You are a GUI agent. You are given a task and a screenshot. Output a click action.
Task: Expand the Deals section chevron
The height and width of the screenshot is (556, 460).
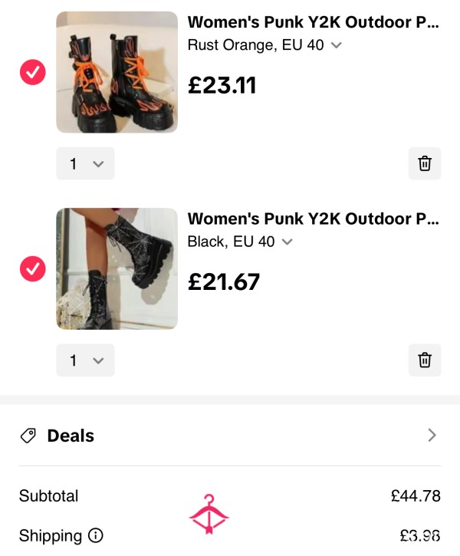[432, 435]
